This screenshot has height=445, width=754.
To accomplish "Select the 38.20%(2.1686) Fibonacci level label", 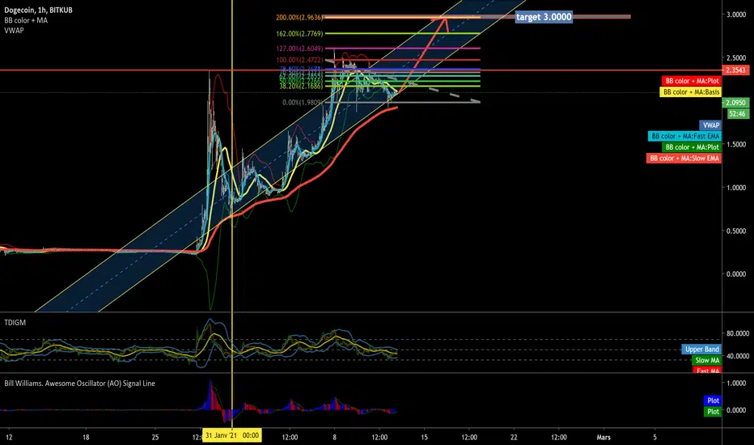I will coord(301,87).
